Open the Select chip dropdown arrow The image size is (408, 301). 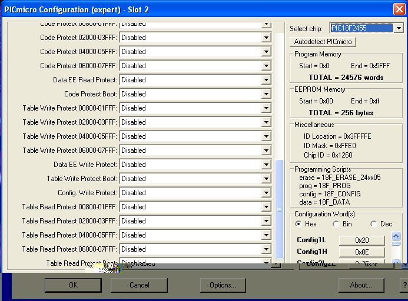pyautogui.click(x=399, y=28)
